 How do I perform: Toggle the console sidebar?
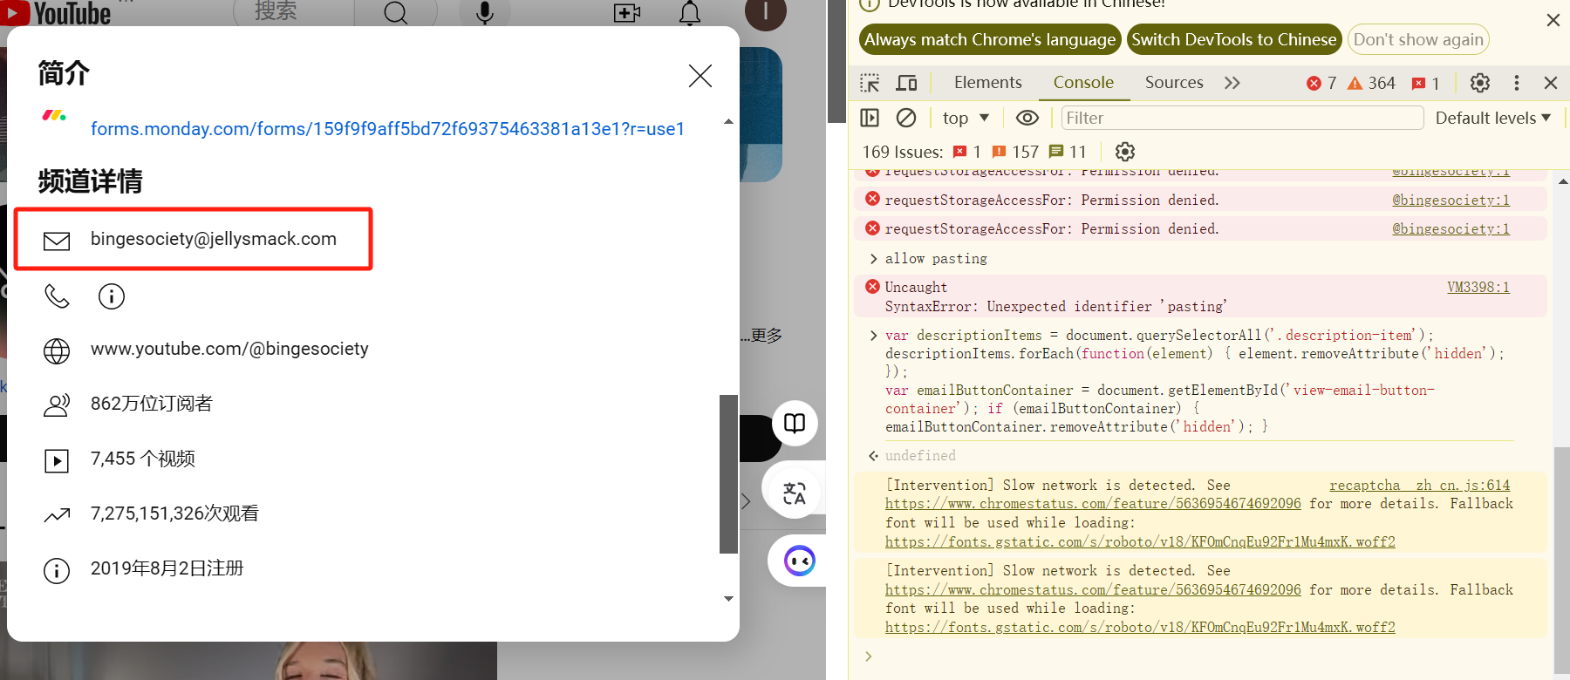click(870, 118)
